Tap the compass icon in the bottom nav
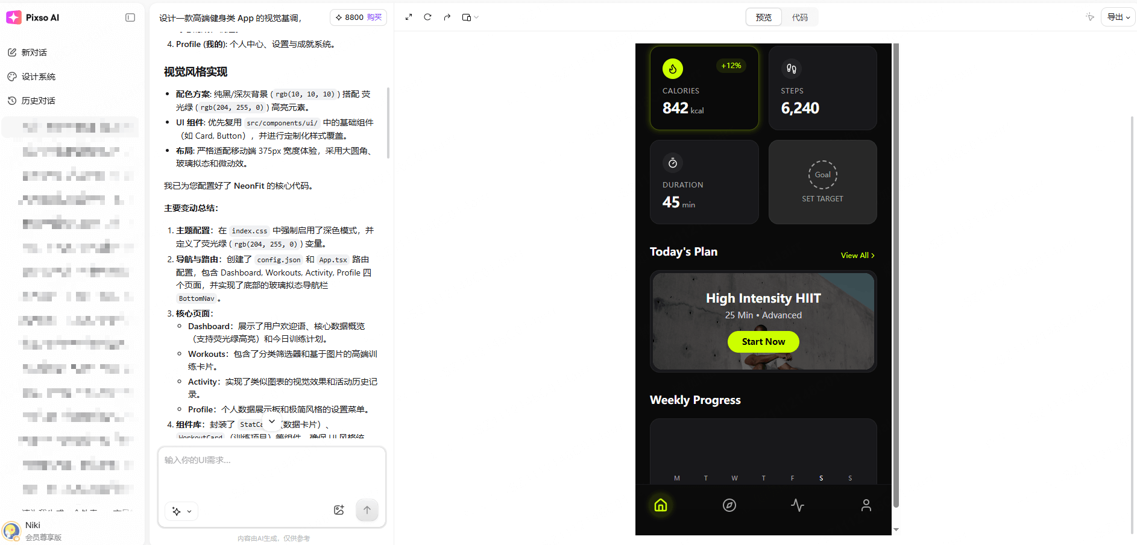 729,505
